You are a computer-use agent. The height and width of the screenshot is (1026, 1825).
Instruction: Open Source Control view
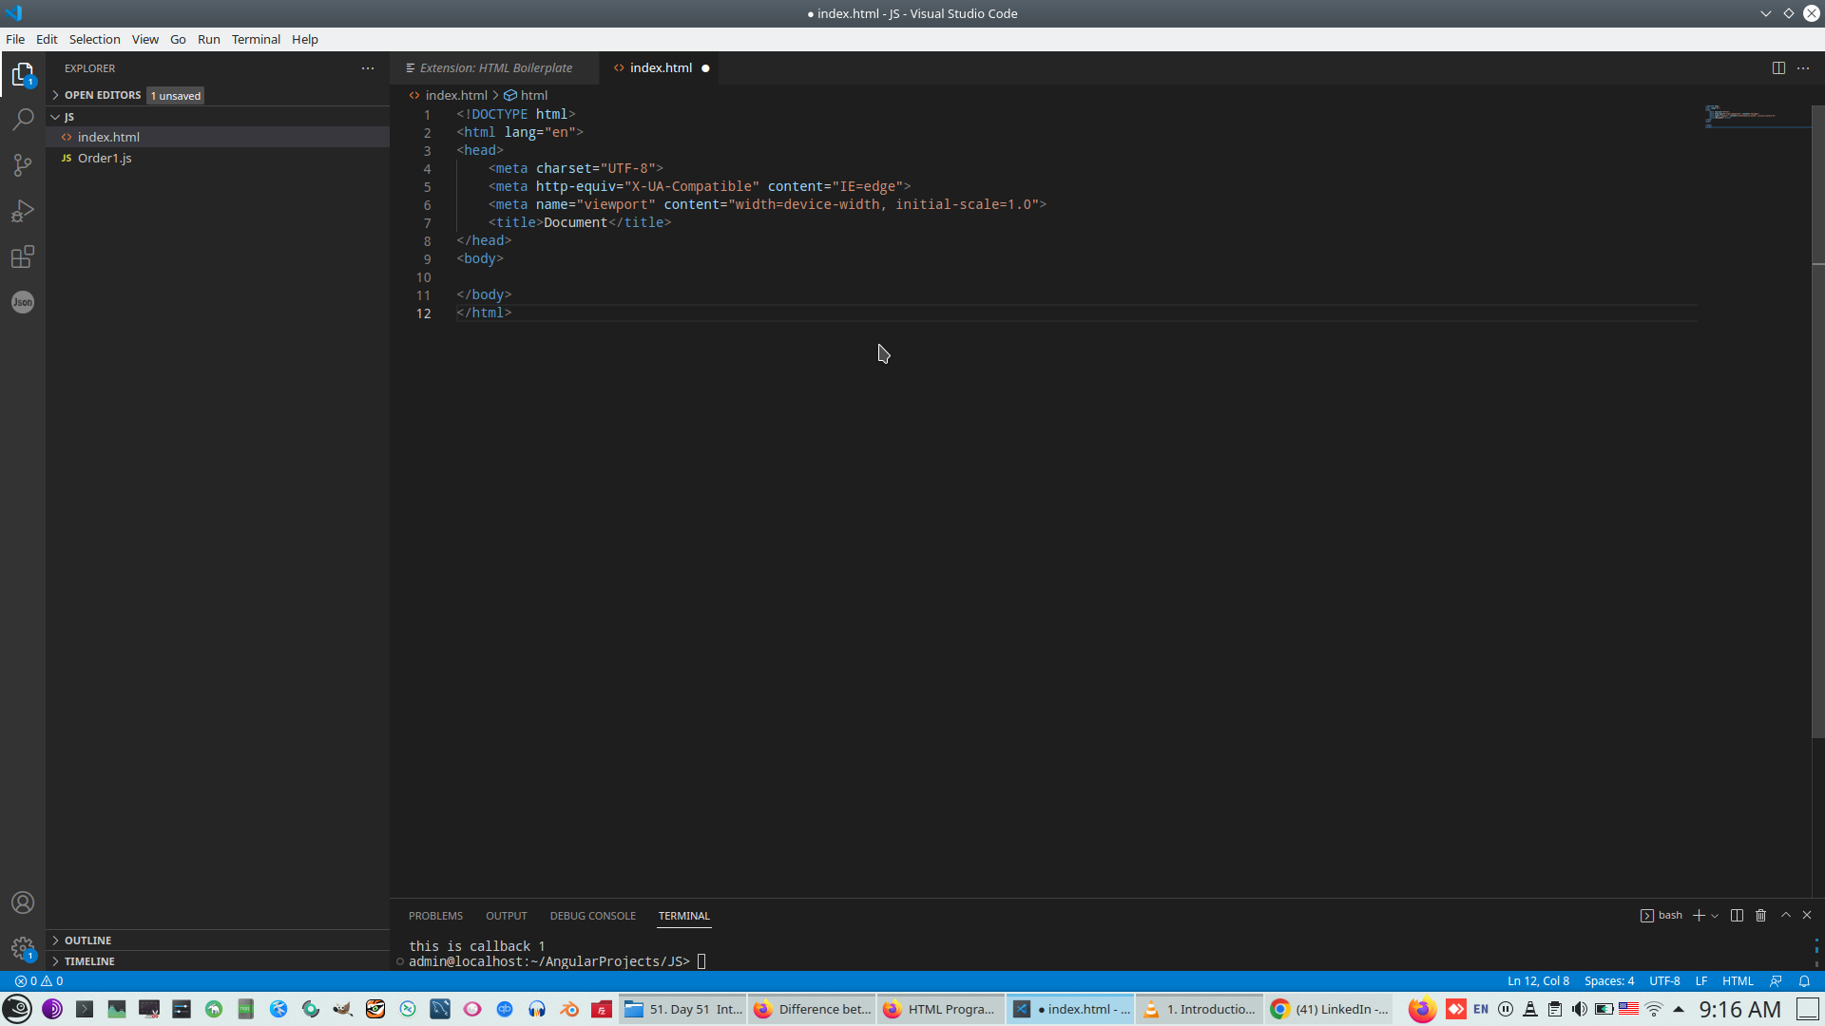click(x=23, y=165)
